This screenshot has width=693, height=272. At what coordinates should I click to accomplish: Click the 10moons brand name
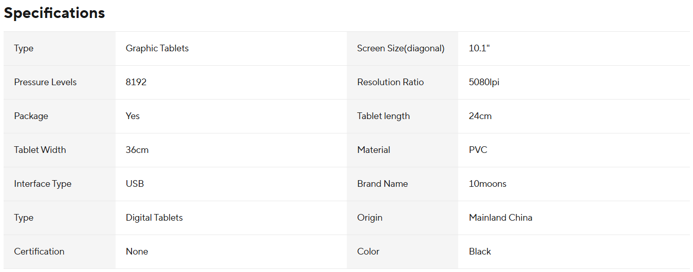tap(488, 184)
